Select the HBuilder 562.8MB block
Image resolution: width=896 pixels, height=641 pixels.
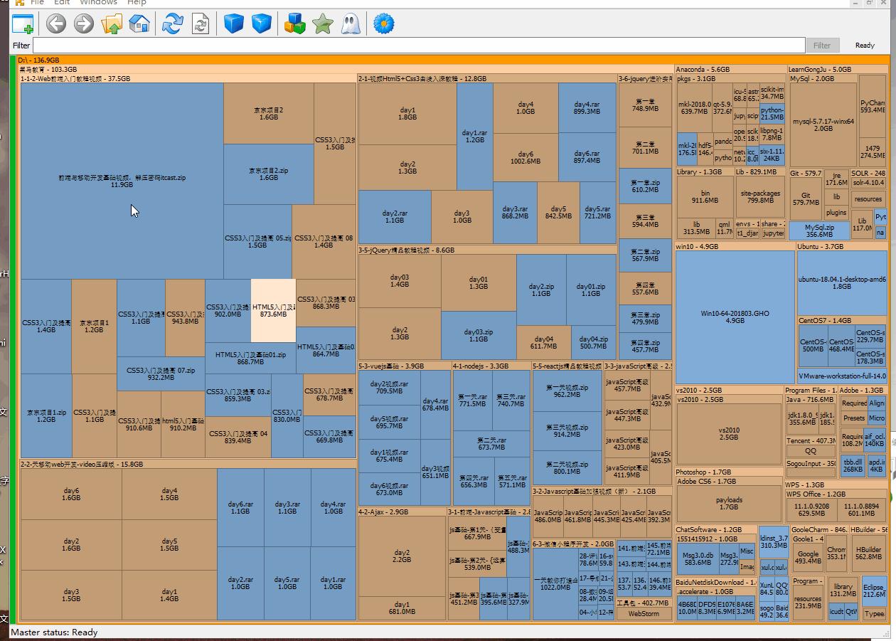(x=868, y=553)
